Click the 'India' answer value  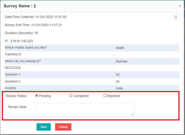point(119,88)
